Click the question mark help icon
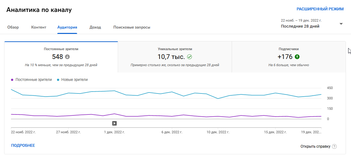Screen dimensions: 351x159 [334, 146]
